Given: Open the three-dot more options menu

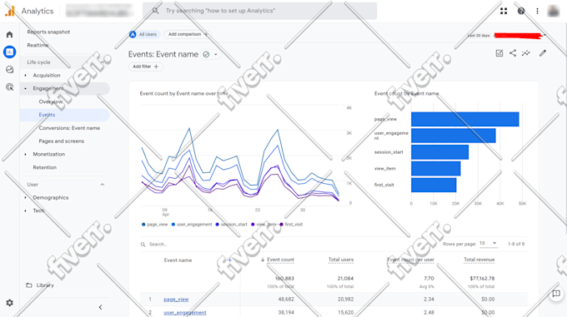Looking at the screenshot, I should click(x=537, y=11).
